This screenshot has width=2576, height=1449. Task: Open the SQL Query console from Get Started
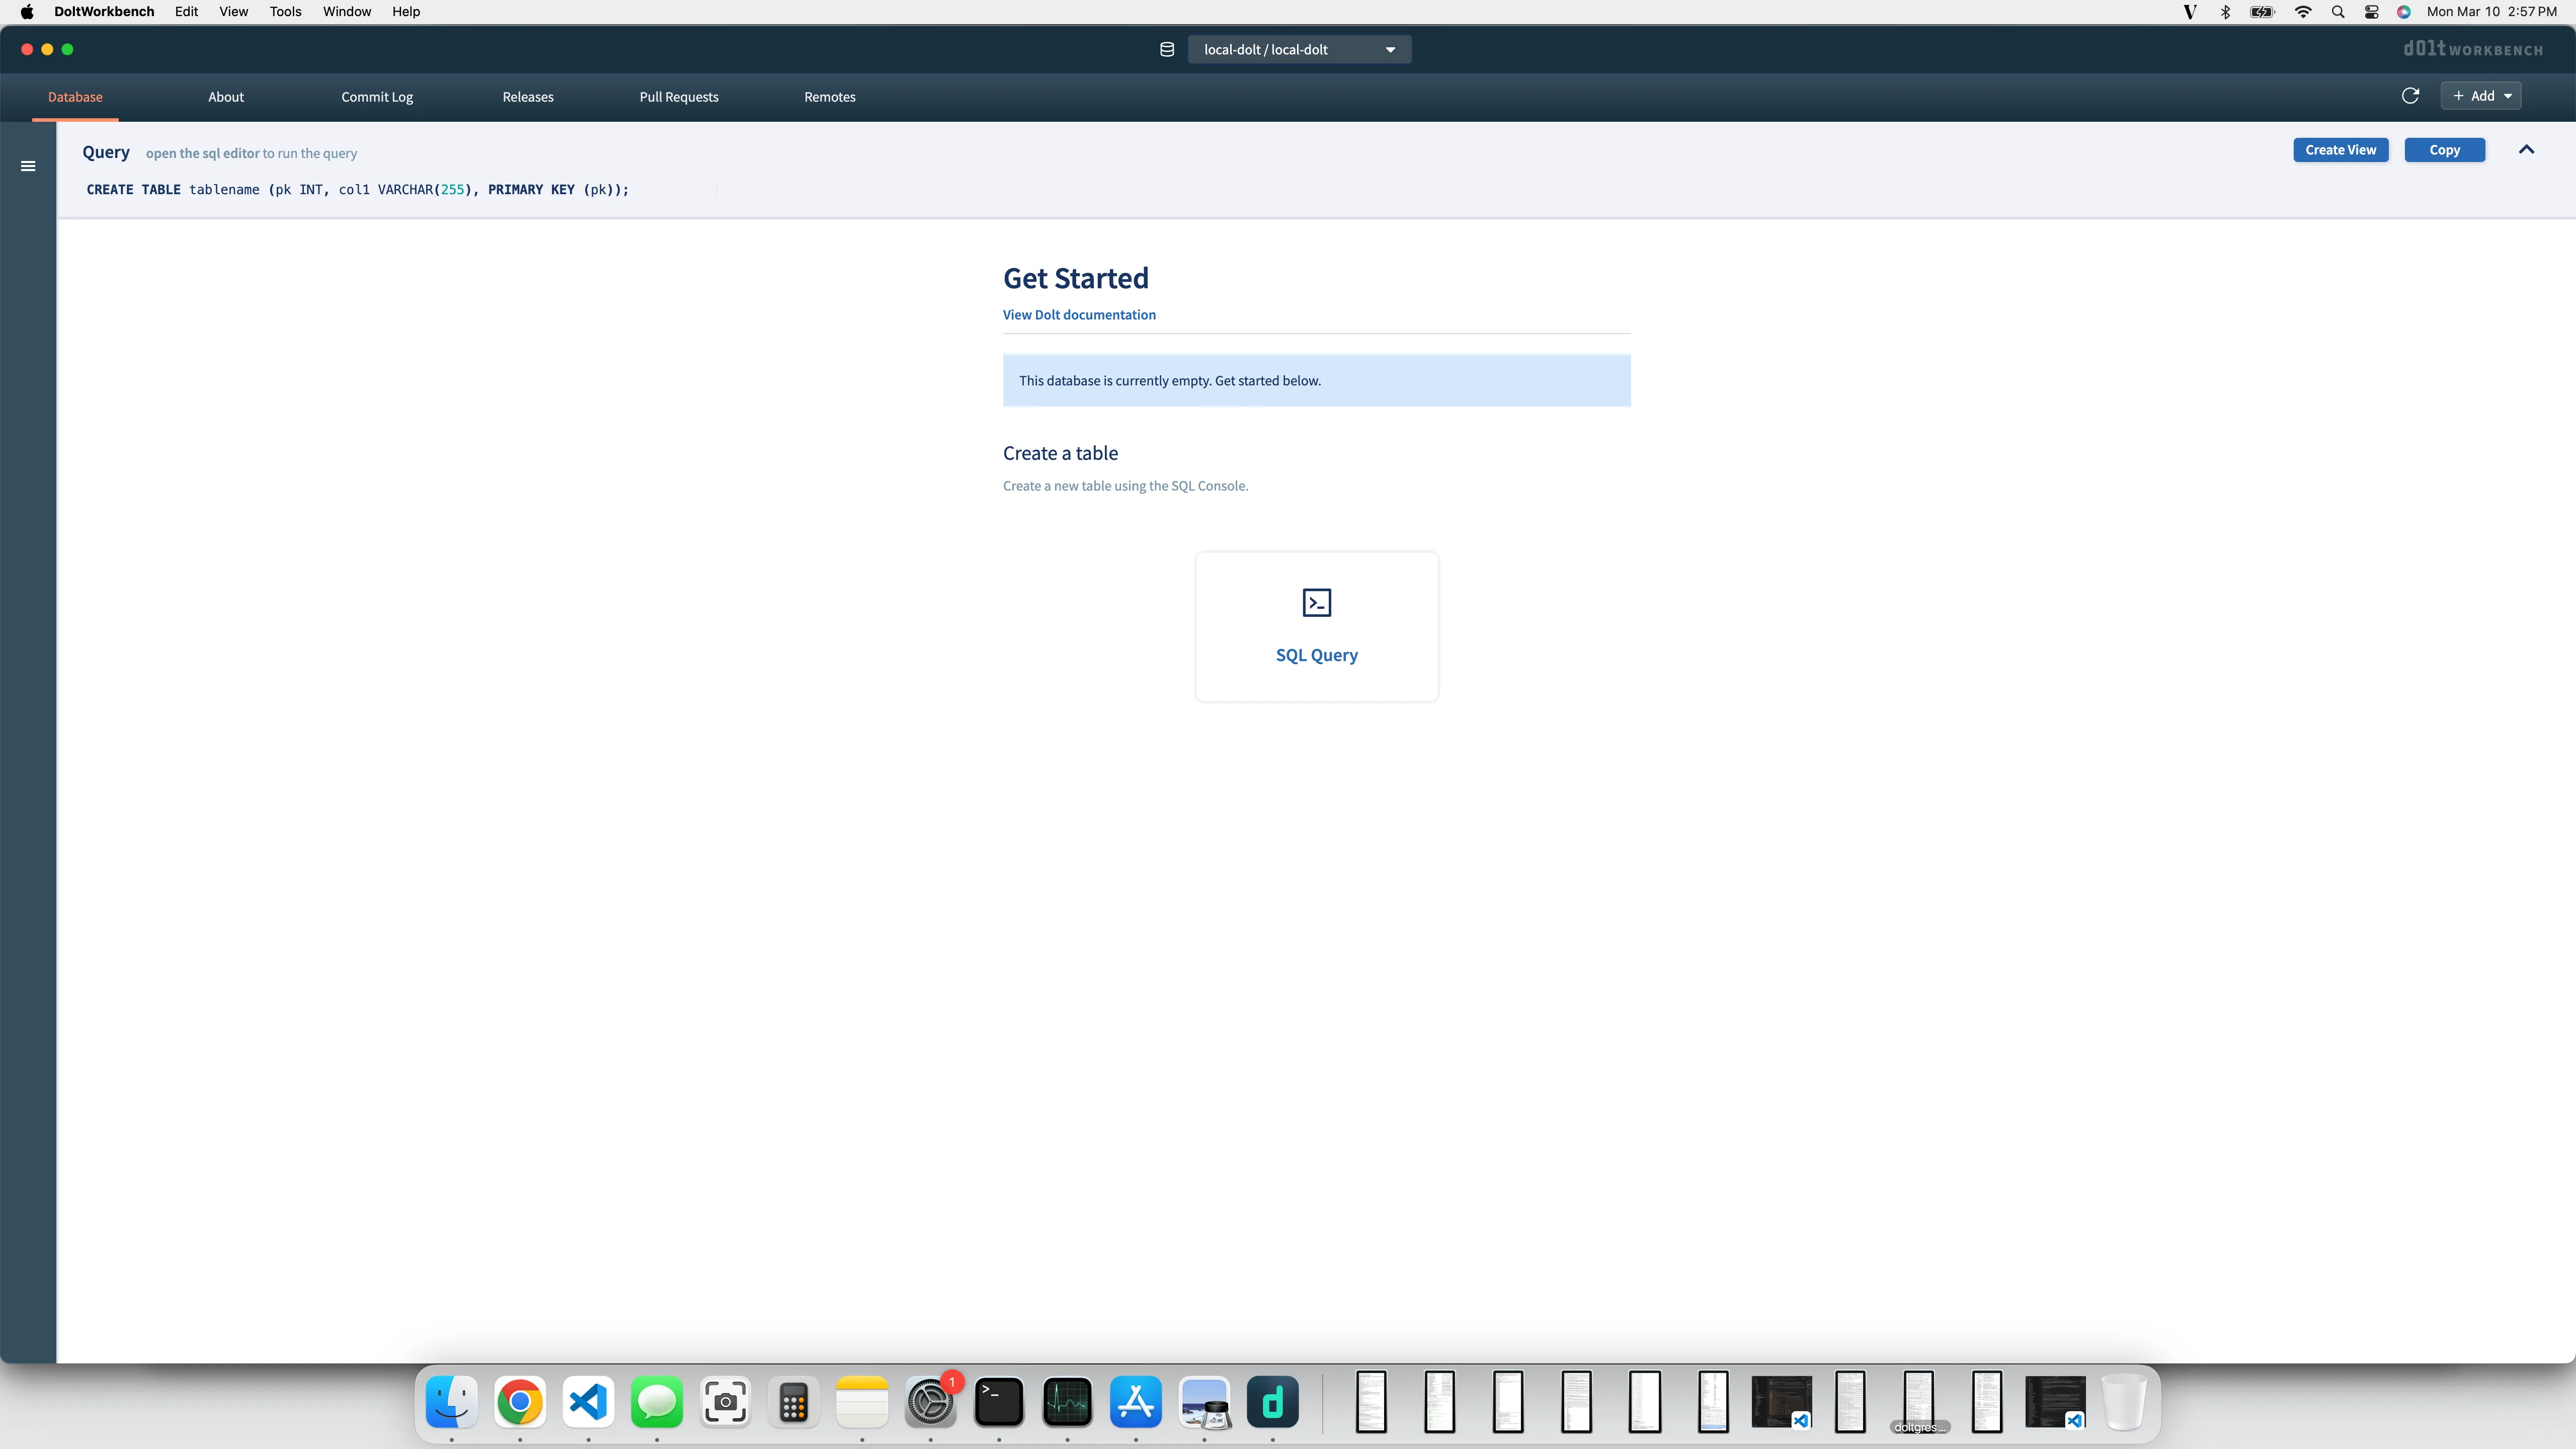tap(1316, 625)
